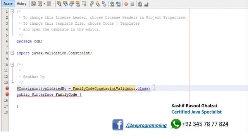Image resolution: width=248 pixels, height=139 pixels.
Task: Toggle Bookmark on current line
Action: pyautogui.click(x=104, y=4)
